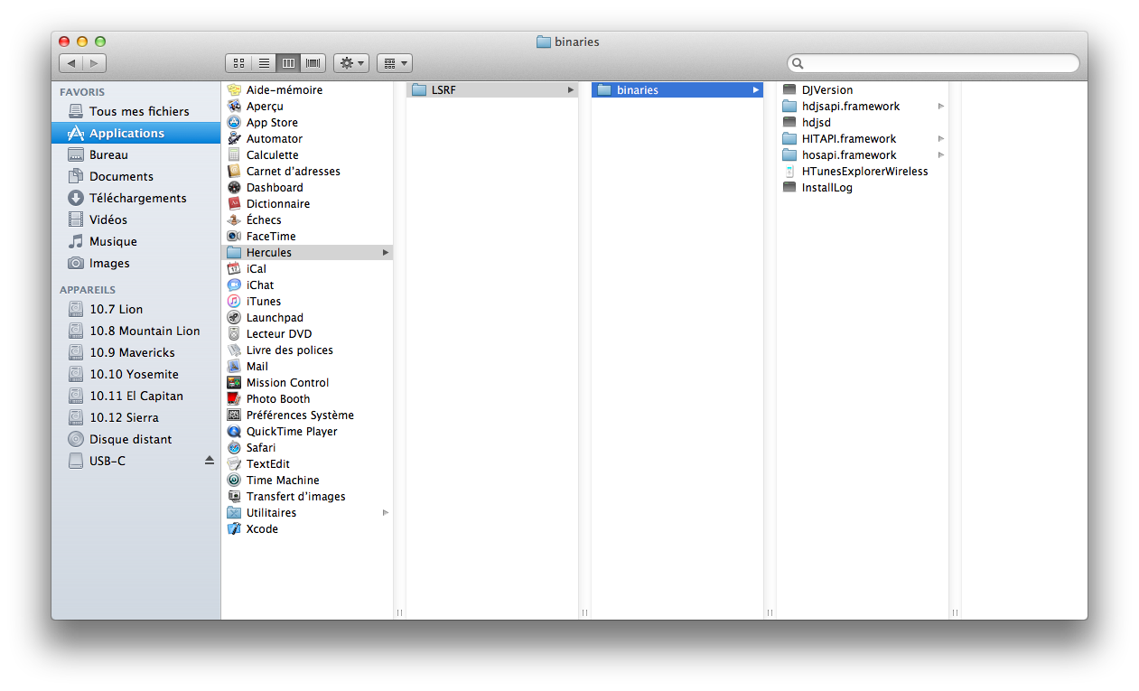This screenshot has width=1139, height=691.
Task: Expand hosapi.framework folder arrow
Action: point(941,154)
